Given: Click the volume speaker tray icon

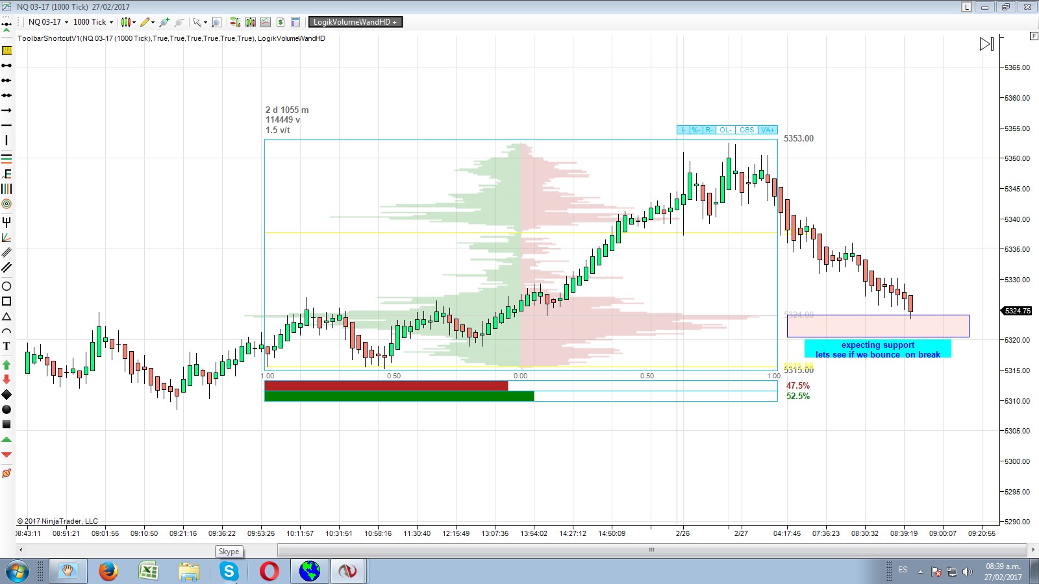Looking at the screenshot, I should pyautogui.click(x=968, y=572).
